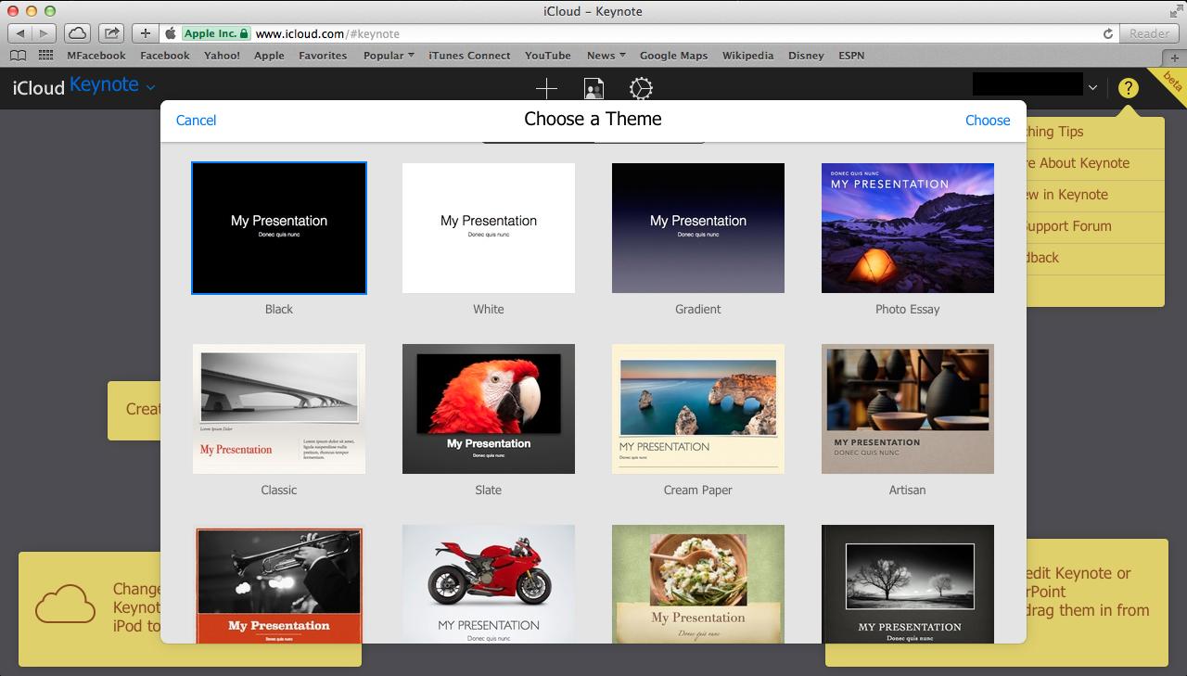Click the Safari back arrow button
This screenshot has width=1187, height=676.
click(20, 33)
